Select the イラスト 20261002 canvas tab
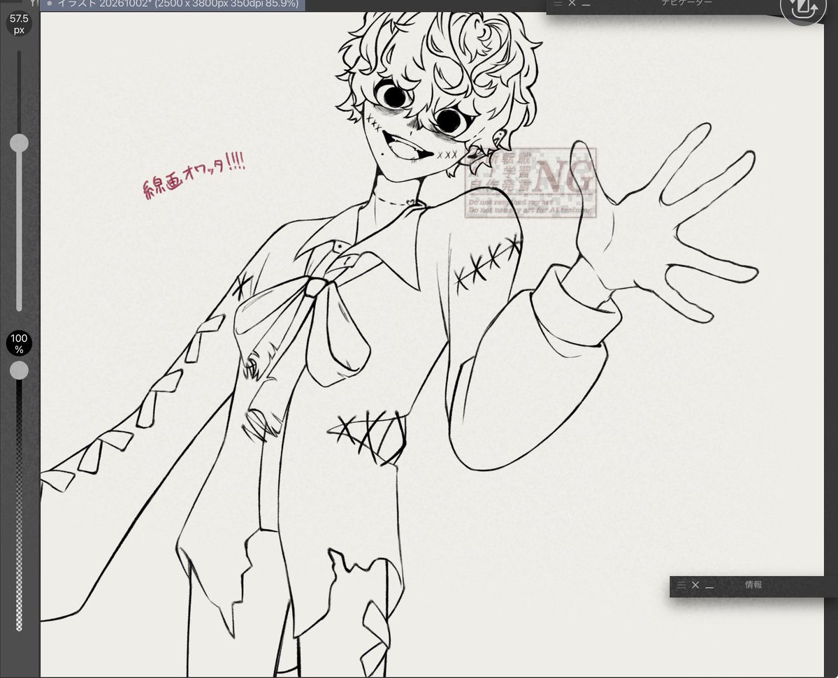The height and width of the screenshot is (678, 838). [173, 4]
